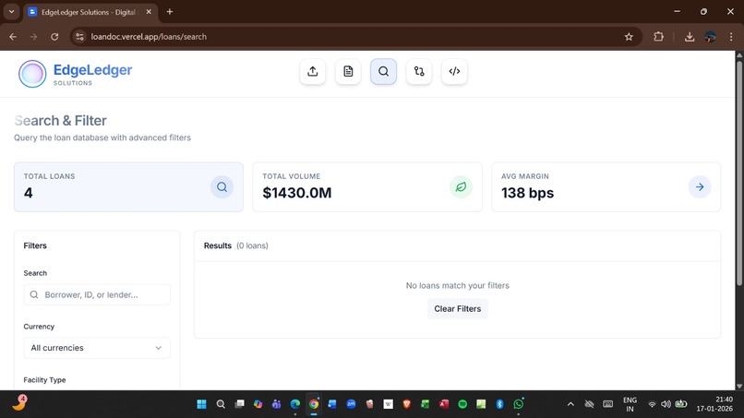The height and width of the screenshot is (418, 744).
Task: Click the EdgeLedger logo circle
Action: coord(32,74)
